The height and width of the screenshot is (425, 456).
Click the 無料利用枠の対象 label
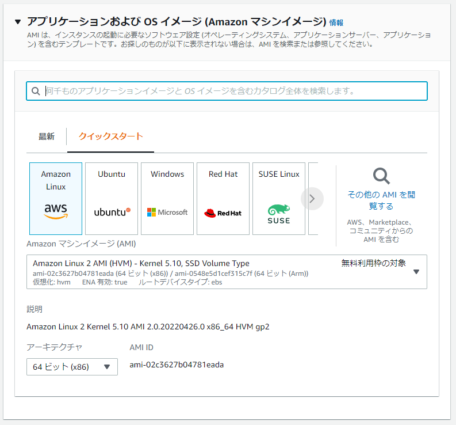[373, 263]
